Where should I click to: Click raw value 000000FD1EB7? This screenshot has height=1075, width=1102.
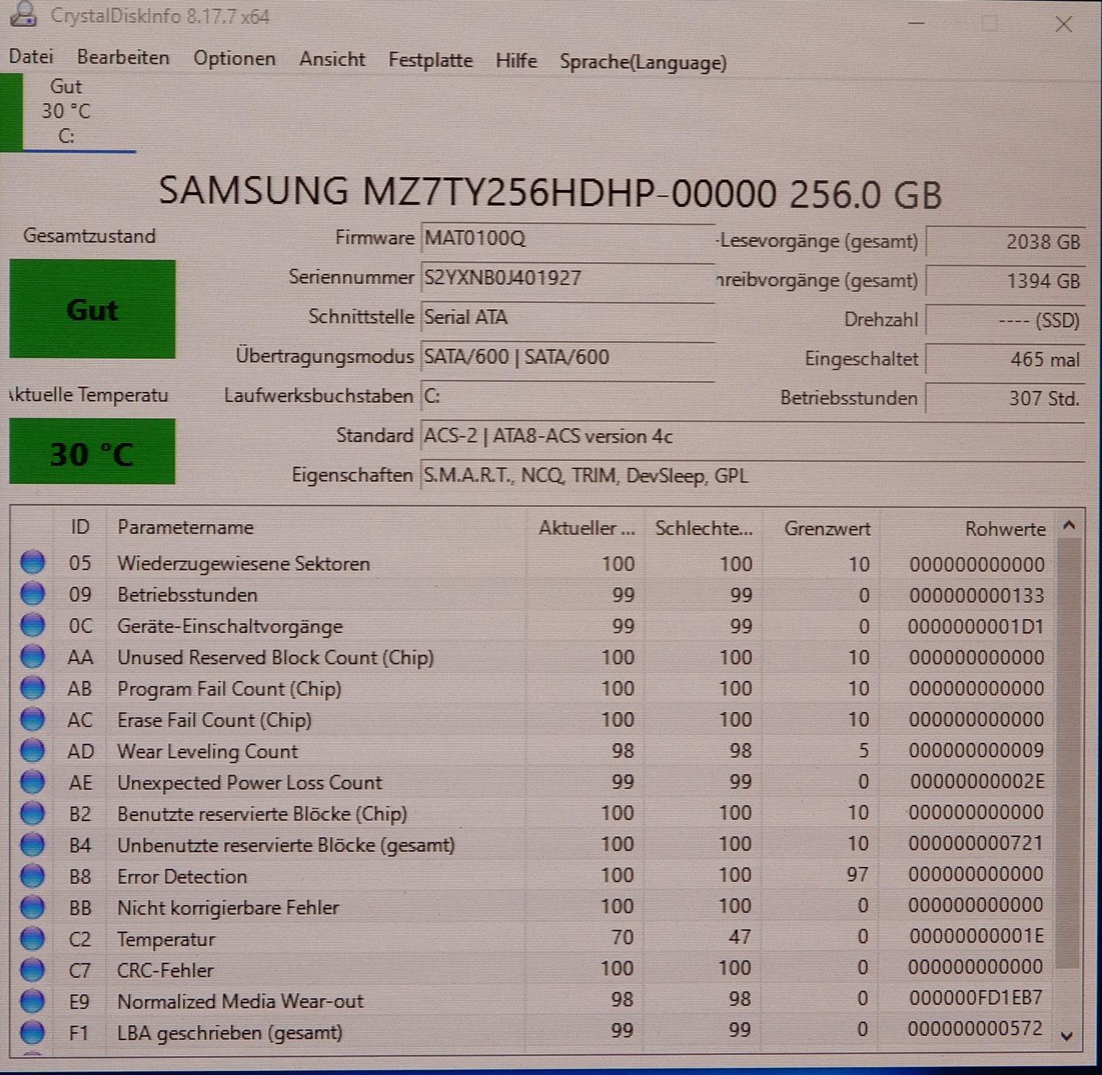(976, 997)
